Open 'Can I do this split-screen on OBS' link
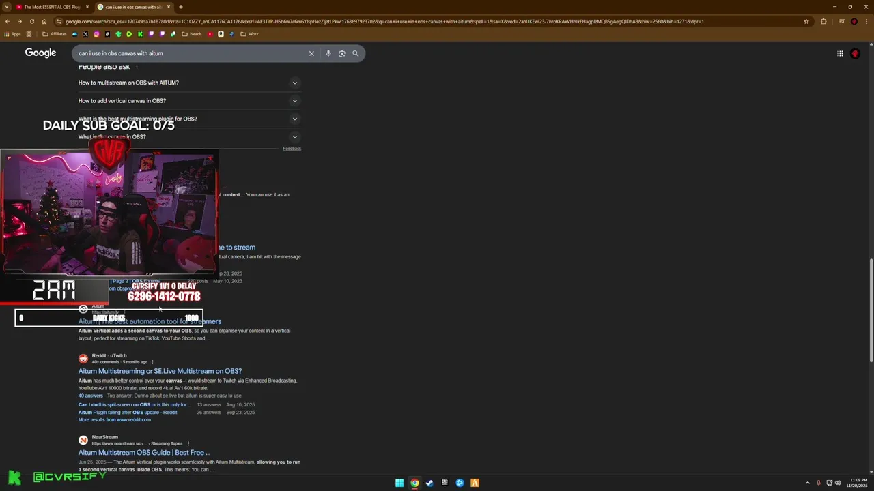This screenshot has width=874, height=491. [x=135, y=404]
